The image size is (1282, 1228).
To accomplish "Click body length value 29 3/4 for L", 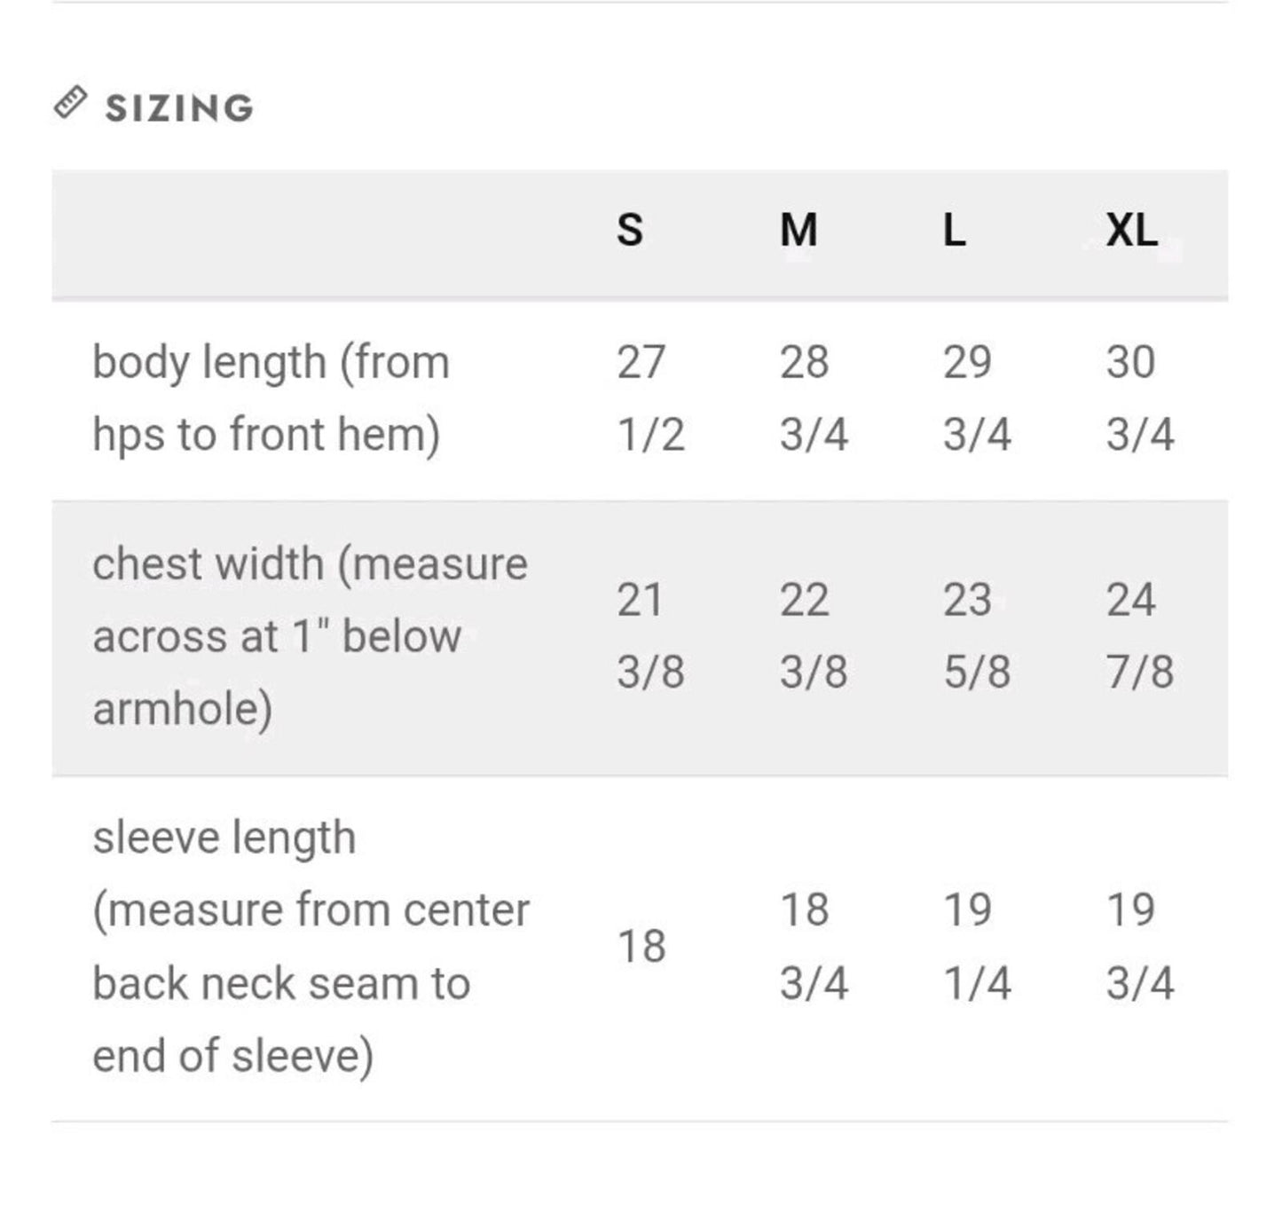I will [977, 398].
